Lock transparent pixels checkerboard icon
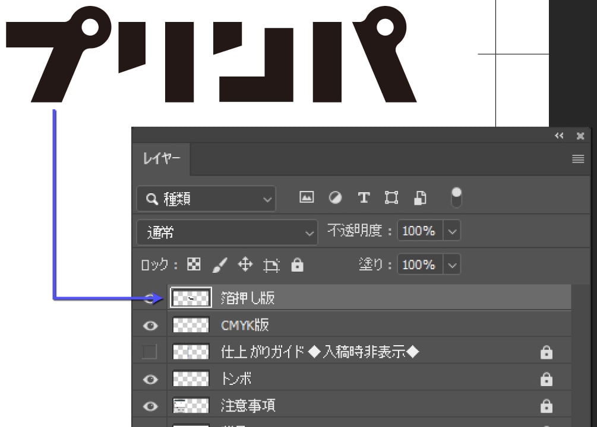 194,265
